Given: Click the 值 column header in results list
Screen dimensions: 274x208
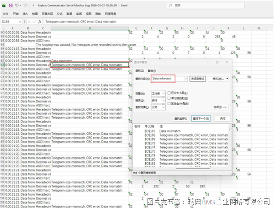Looking at the screenshot, I should click(x=161, y=126).
